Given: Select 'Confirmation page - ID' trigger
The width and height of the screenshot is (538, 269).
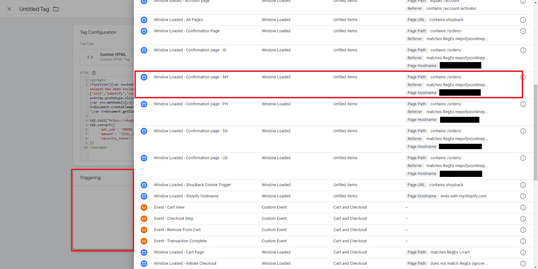Looking at the screenshot, I should pyautogui.click(x=333, y=58).
